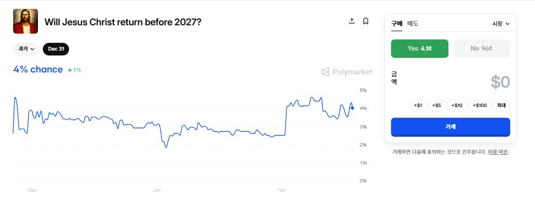Add $100 to the amount
Image resolution: width=535 pixels, height=199 pixels.
480,105
